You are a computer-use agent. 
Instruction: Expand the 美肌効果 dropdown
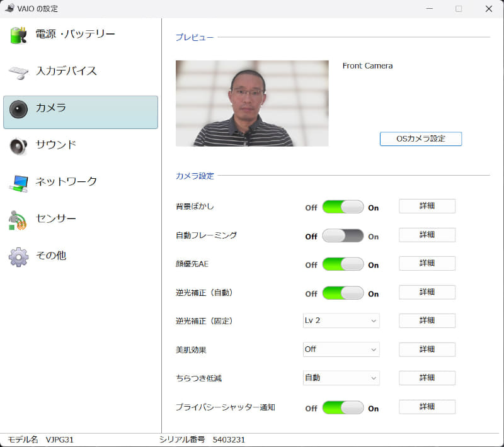pyautogui.click(x=341, y=349)
